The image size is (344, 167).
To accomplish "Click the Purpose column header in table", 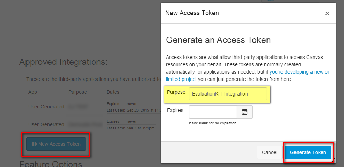I will pyautogui.click(x=78, y=92).
